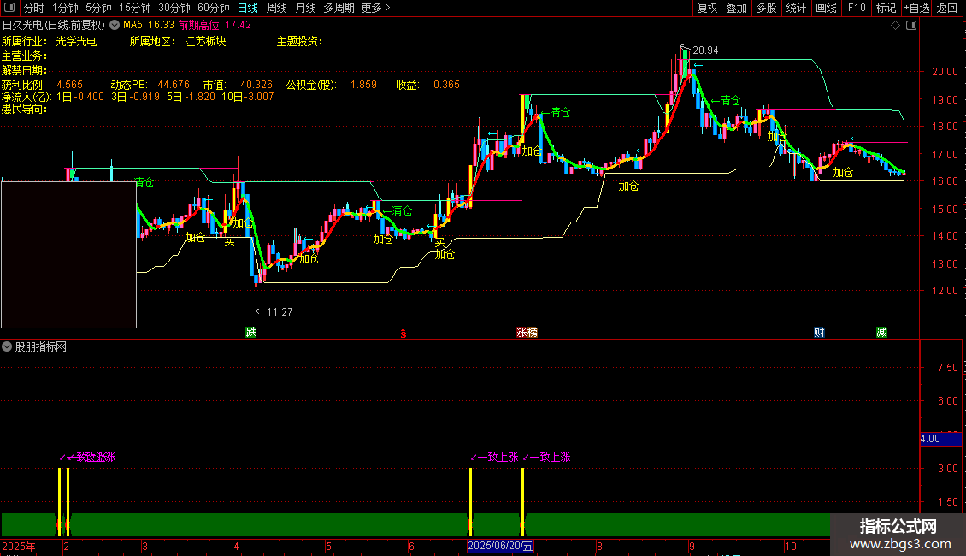966x556 pixels.
Task: Add stock with +自选 button
Action: pyautogui.click(x=916, y=8)
